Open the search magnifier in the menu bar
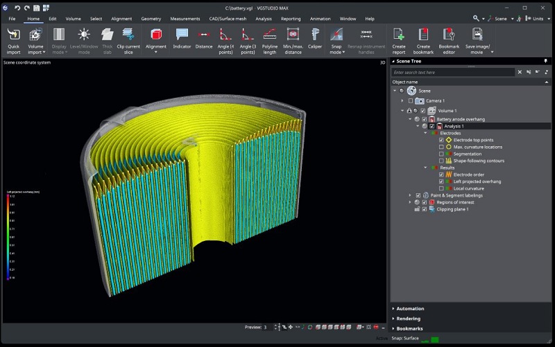The width and height of the screenshot is (555, 347). [476, 18]
